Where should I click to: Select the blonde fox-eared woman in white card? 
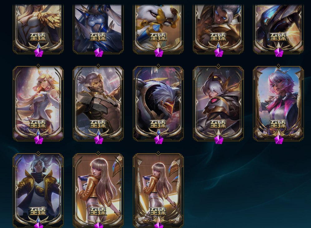38,103
